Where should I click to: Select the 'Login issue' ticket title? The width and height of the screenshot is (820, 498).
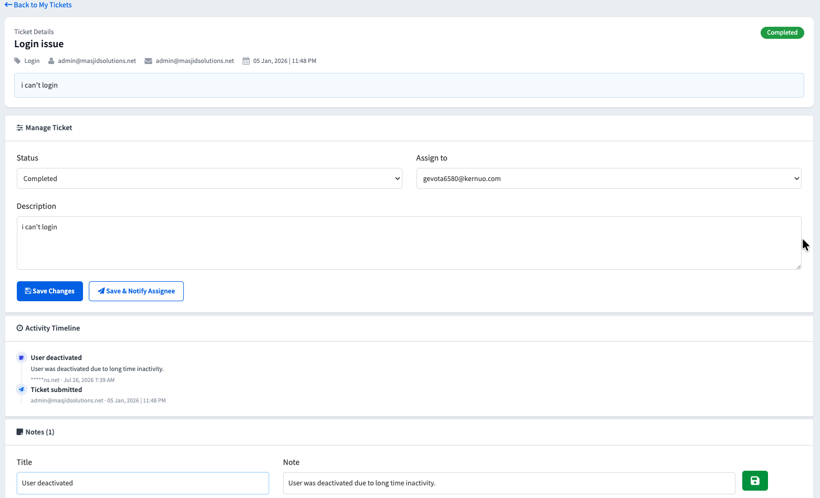39,44
